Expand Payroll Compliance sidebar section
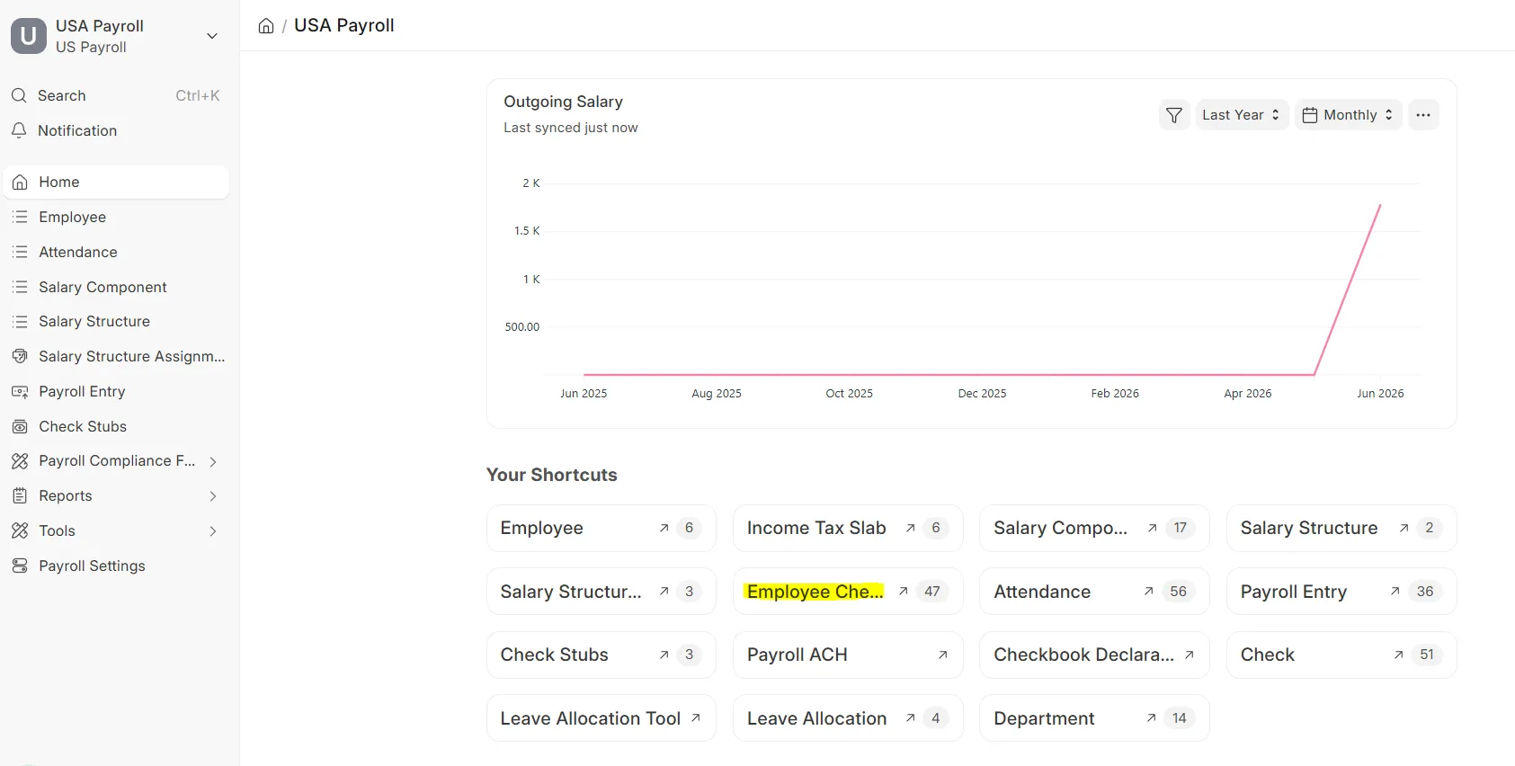Screen dimensions: 1515x766 coord(213,461)
